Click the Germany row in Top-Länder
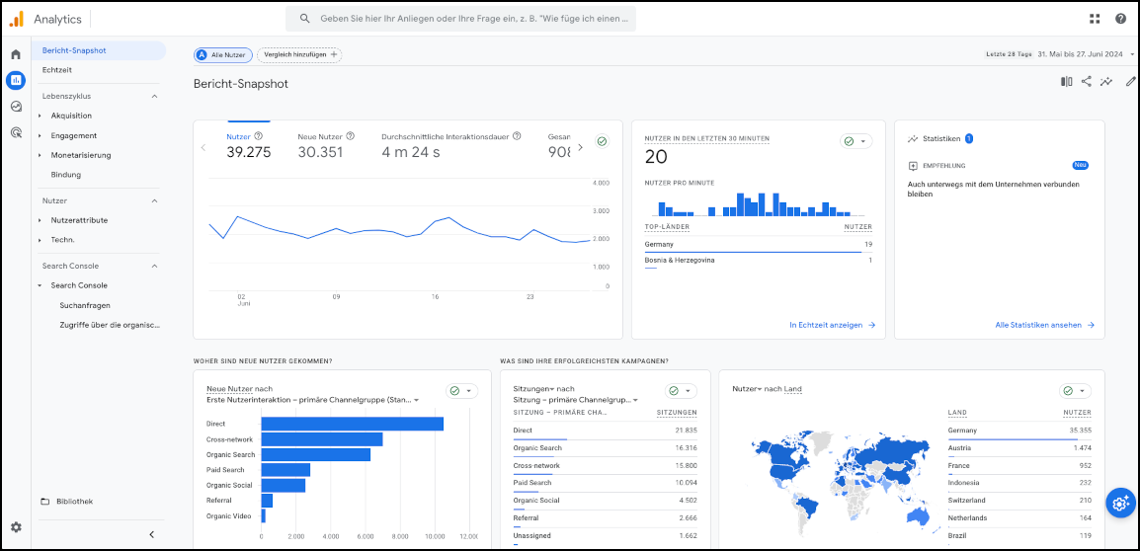 759,245
